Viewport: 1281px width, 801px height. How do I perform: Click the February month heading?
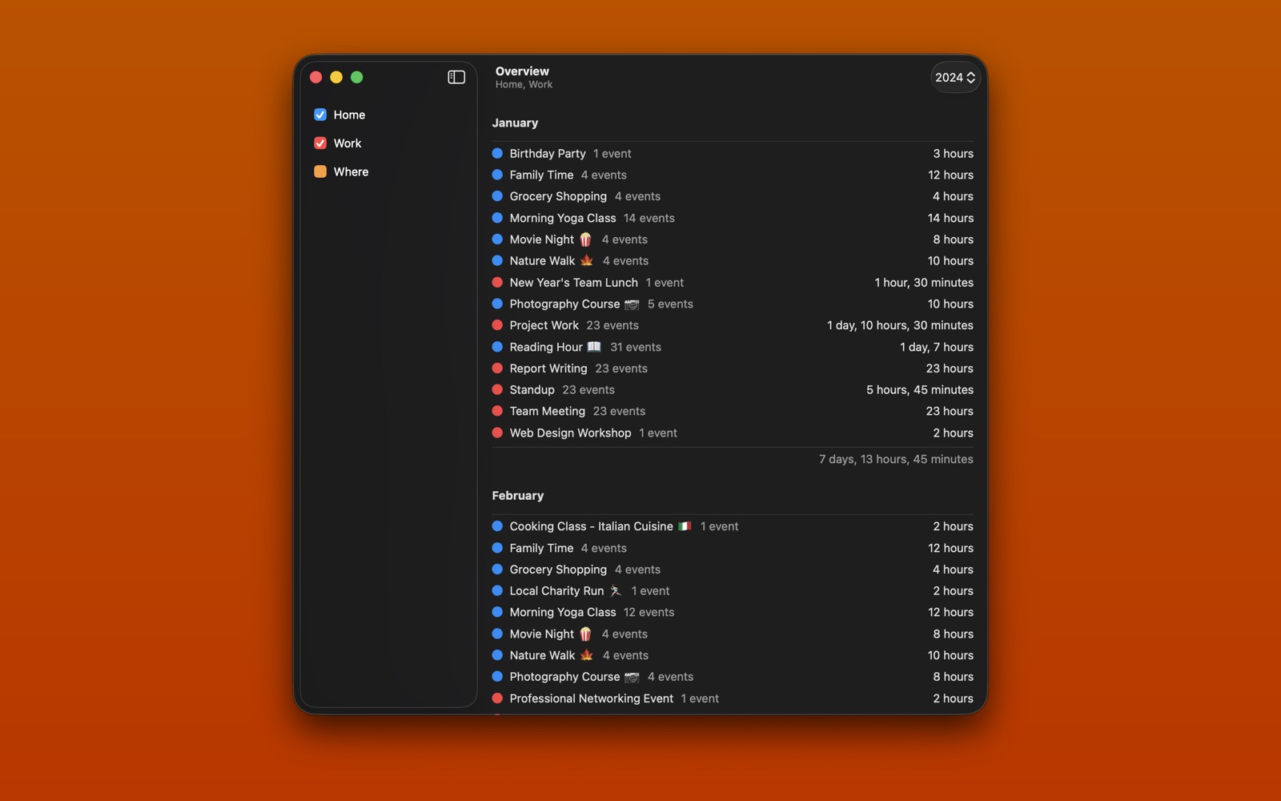click(x=518, y=496)
